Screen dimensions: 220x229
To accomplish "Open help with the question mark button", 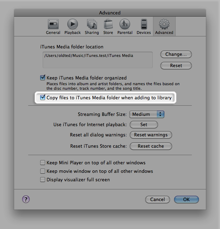I will coord(26,199).
